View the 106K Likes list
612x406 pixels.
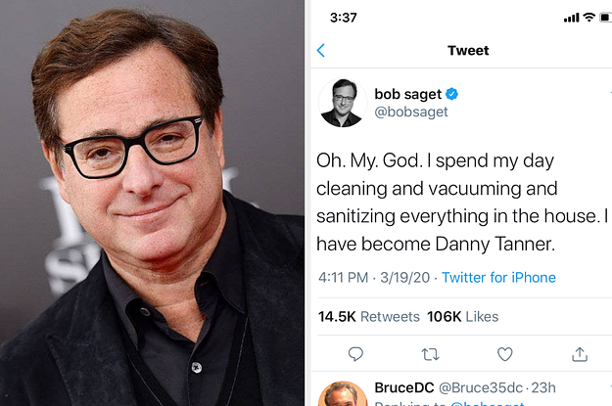pyautogui.click(x=462, y=316)
